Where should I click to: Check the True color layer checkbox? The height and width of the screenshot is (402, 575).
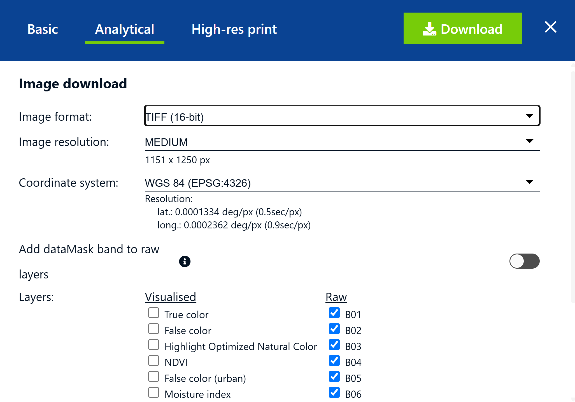tap(153, 313)
